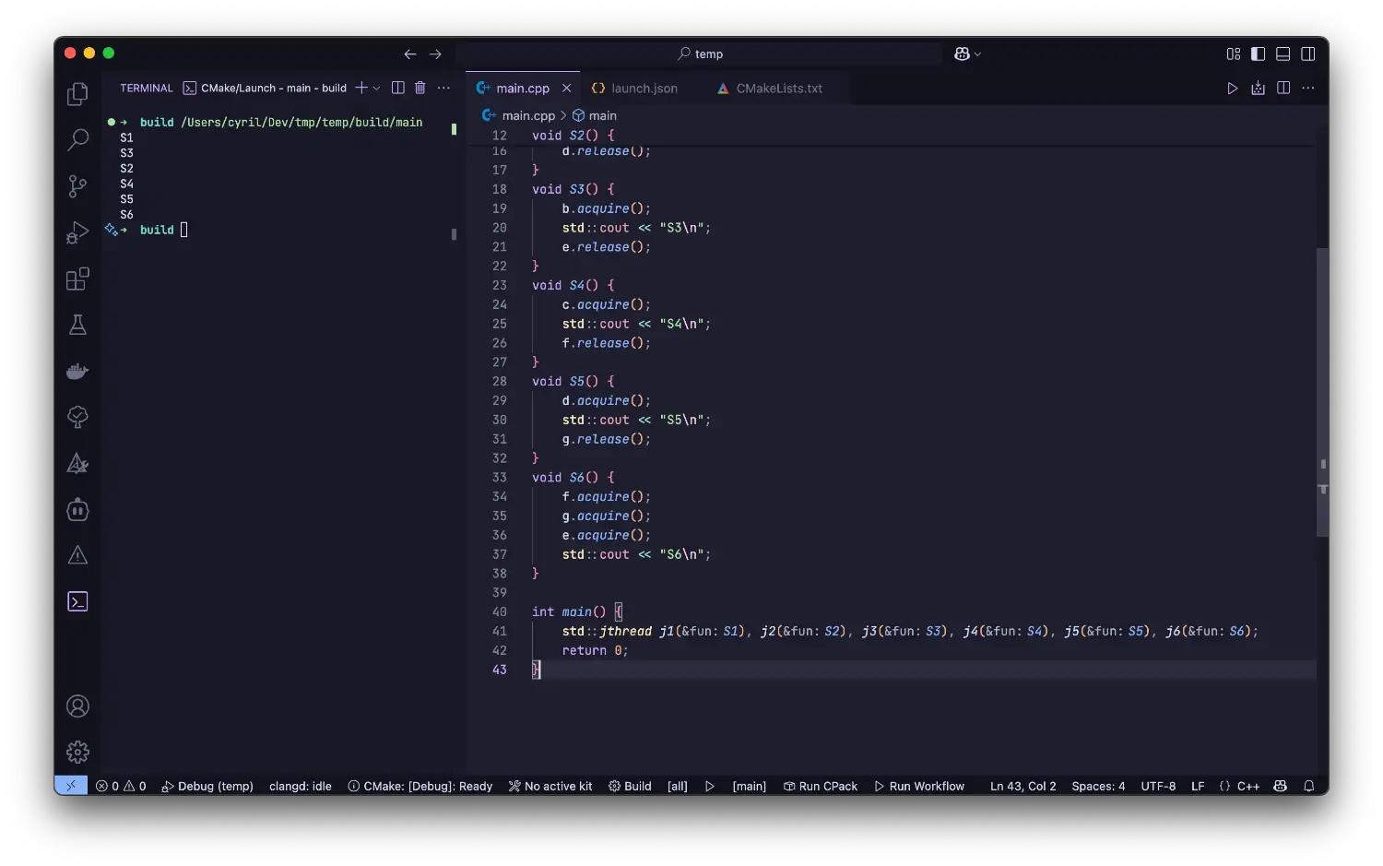Kill terminal with the trash icon
The width and height of the screenshot is (1383, 866).
420,88
